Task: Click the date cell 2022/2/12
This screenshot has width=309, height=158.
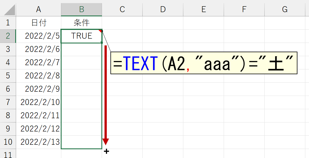Action: [39, 129]
